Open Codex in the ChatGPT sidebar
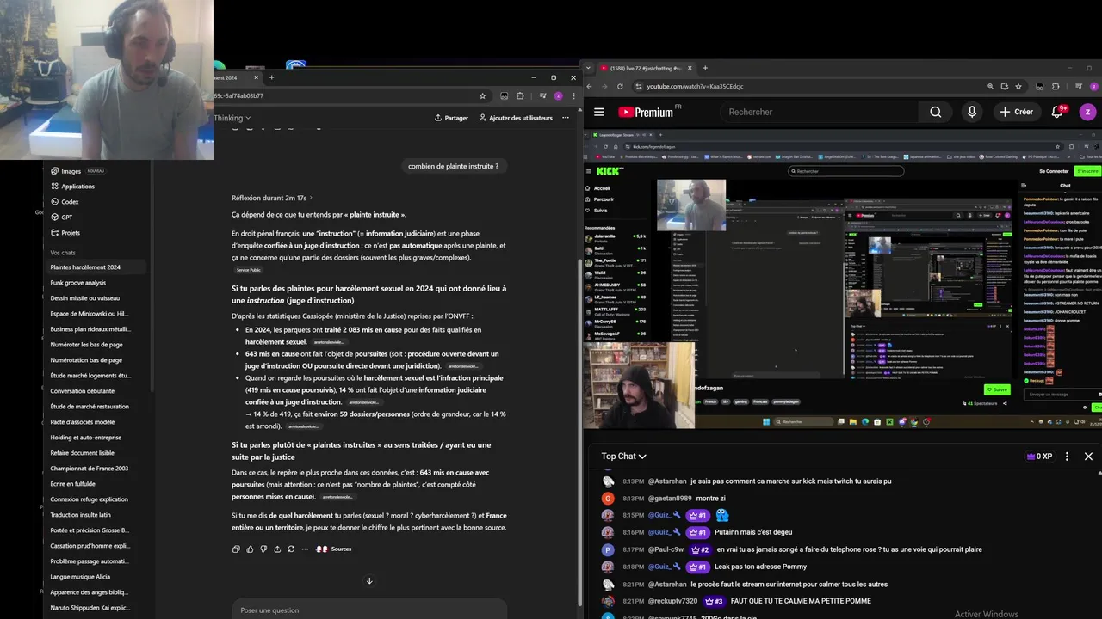 [70, 202]
